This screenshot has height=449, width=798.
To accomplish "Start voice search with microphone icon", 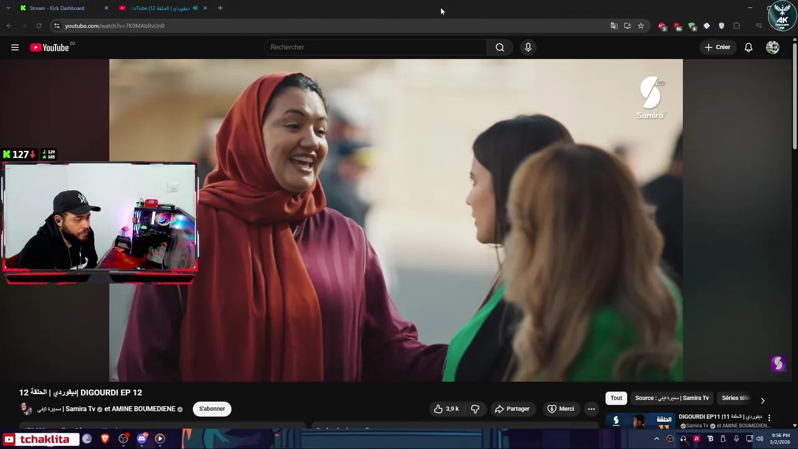I will [528, 47].
